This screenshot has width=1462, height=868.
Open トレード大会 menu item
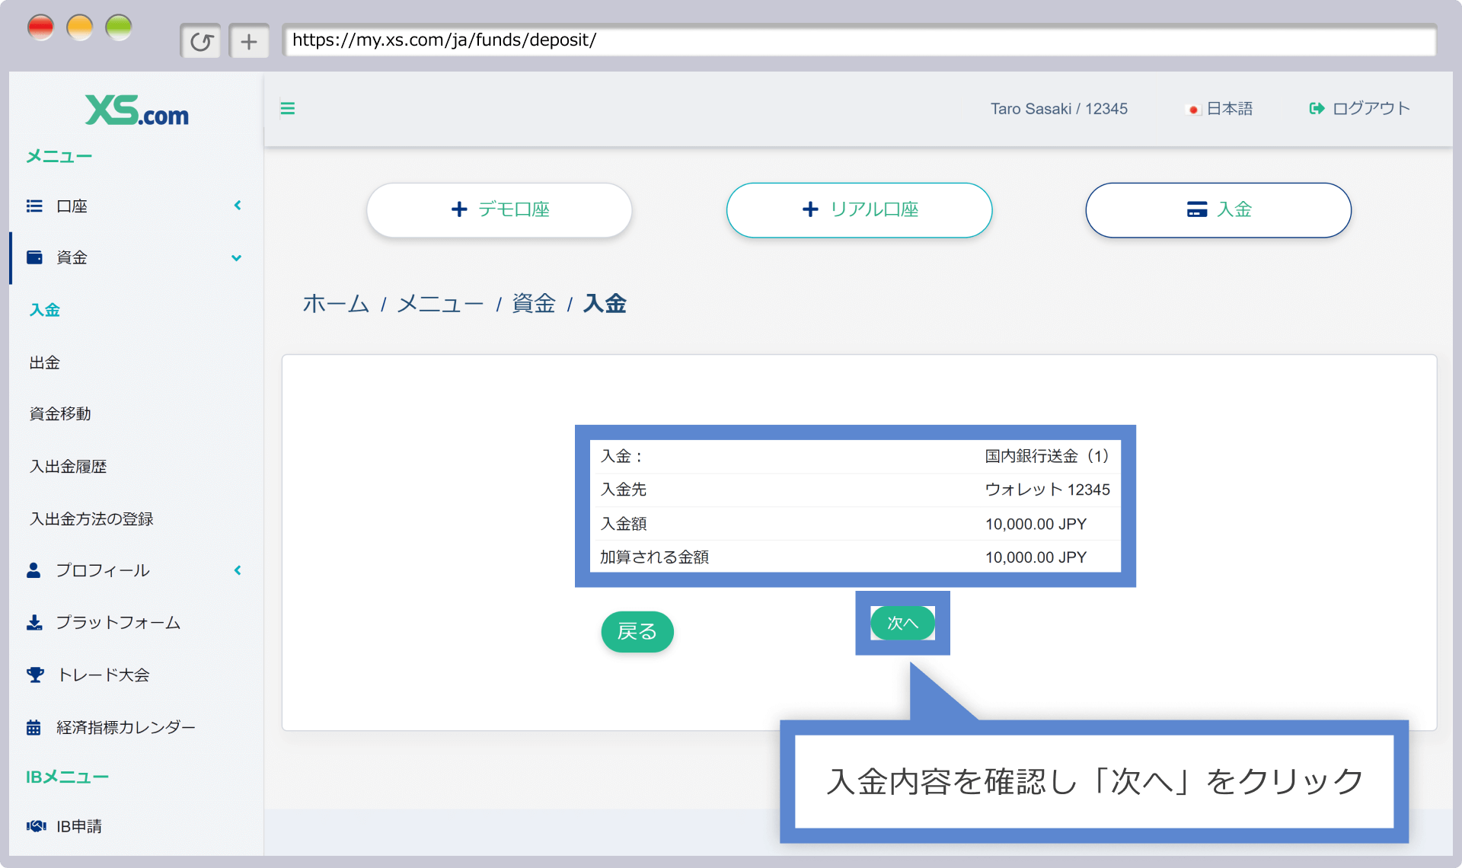click(104, 675)
